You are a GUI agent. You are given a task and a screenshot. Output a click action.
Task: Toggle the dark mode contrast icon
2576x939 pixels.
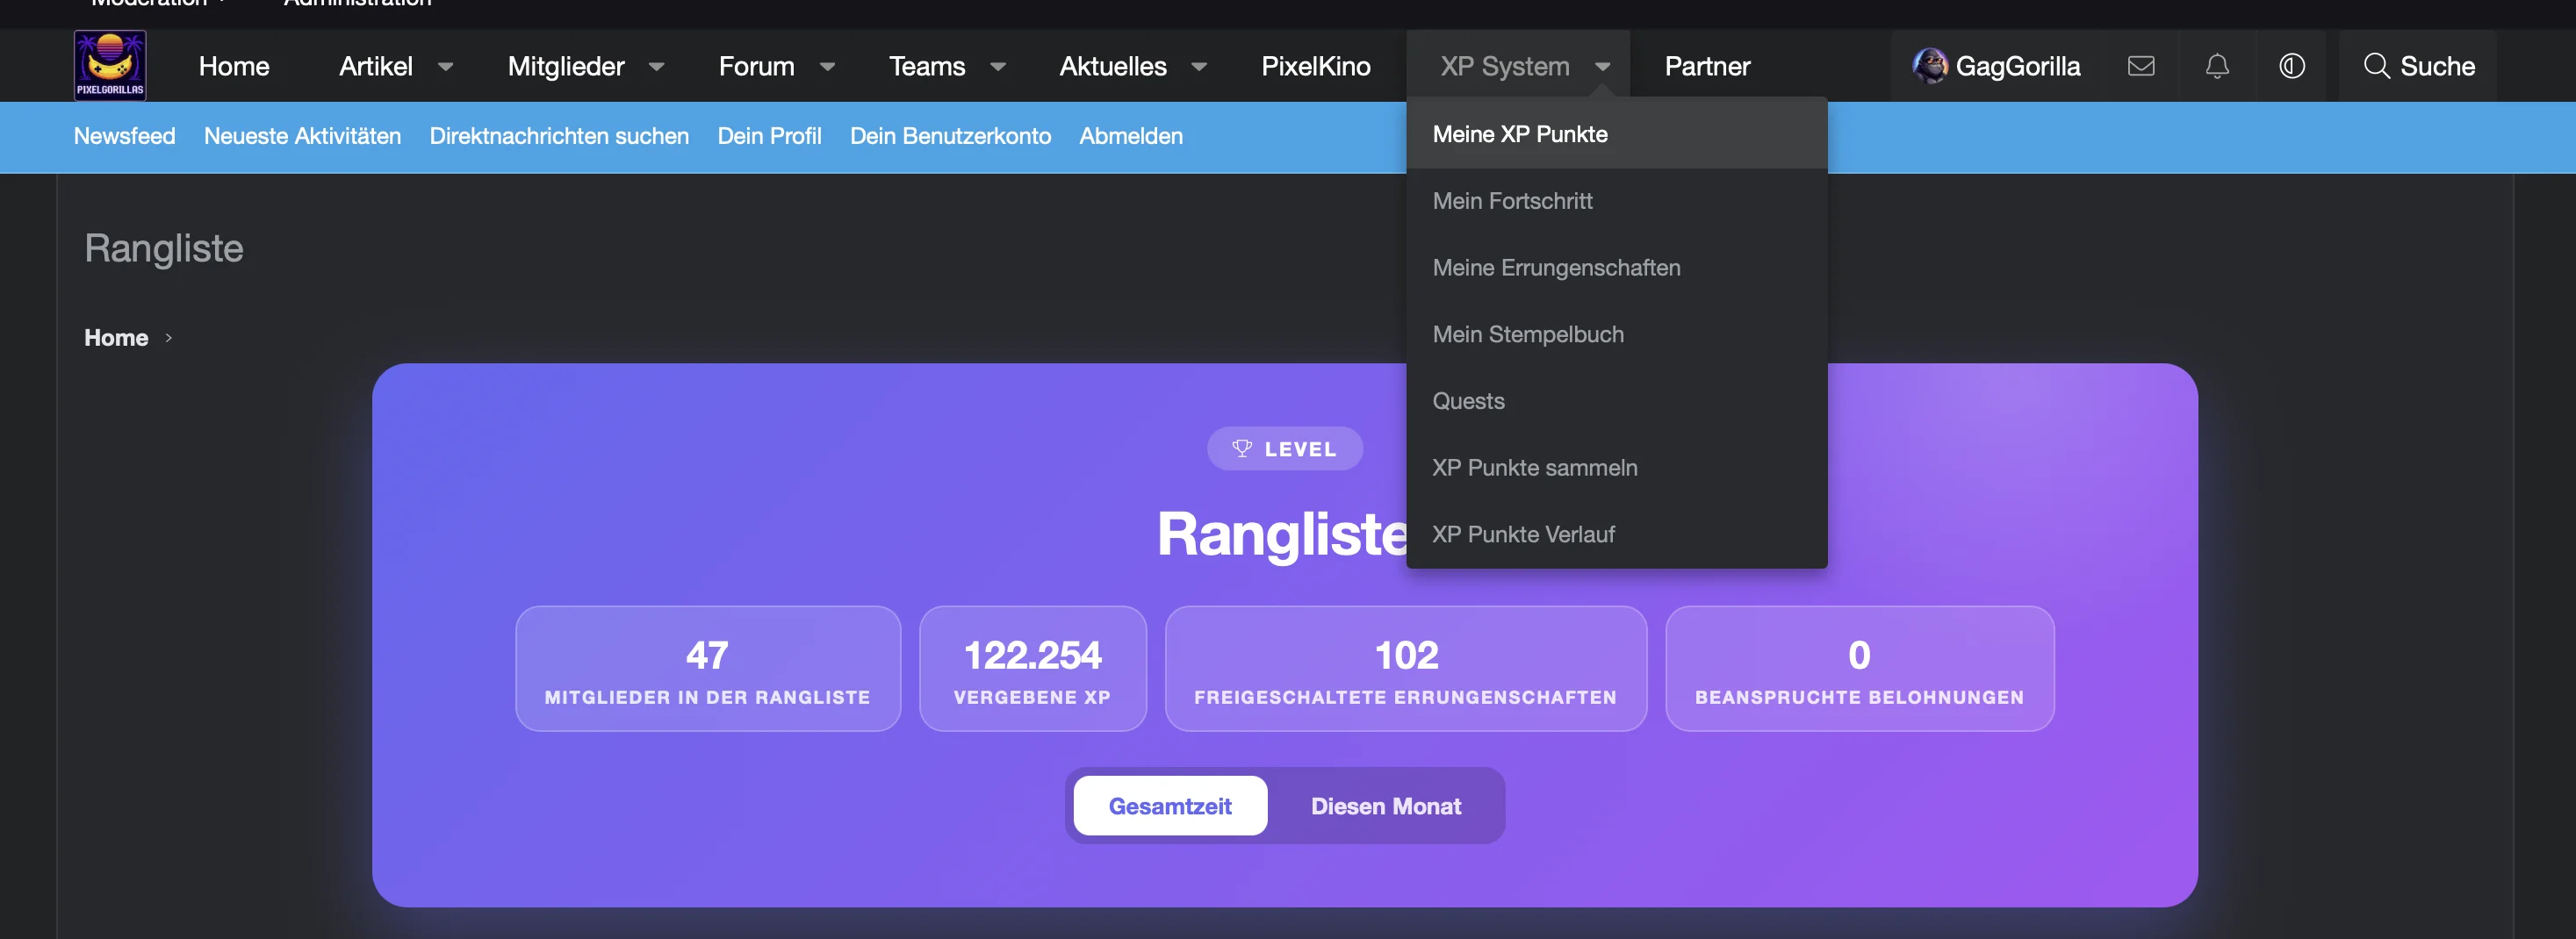[2291, 66]
